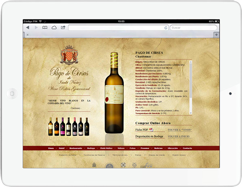Screen dimensions: 242x187
Task: Tap the share arrow icon
Action: click(x=63, y=28)
